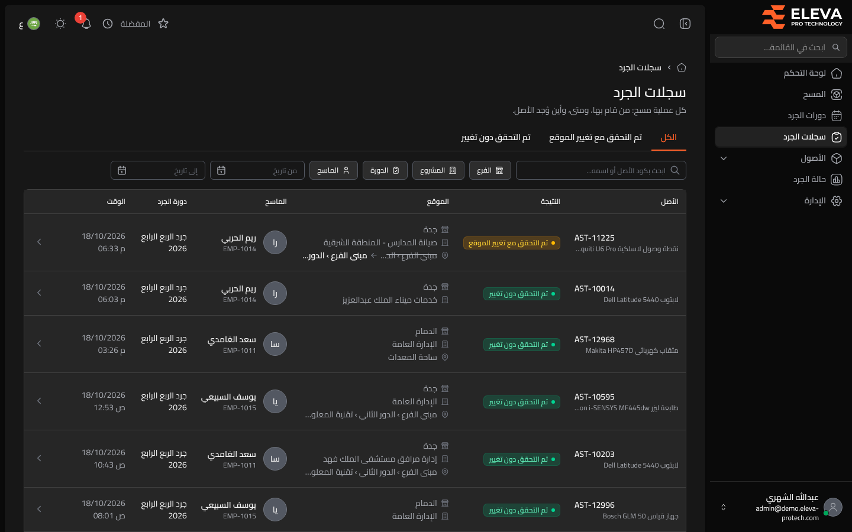Open details arrow for AST-12968 row
The image size is (852, 532).
tap(39, 344)
